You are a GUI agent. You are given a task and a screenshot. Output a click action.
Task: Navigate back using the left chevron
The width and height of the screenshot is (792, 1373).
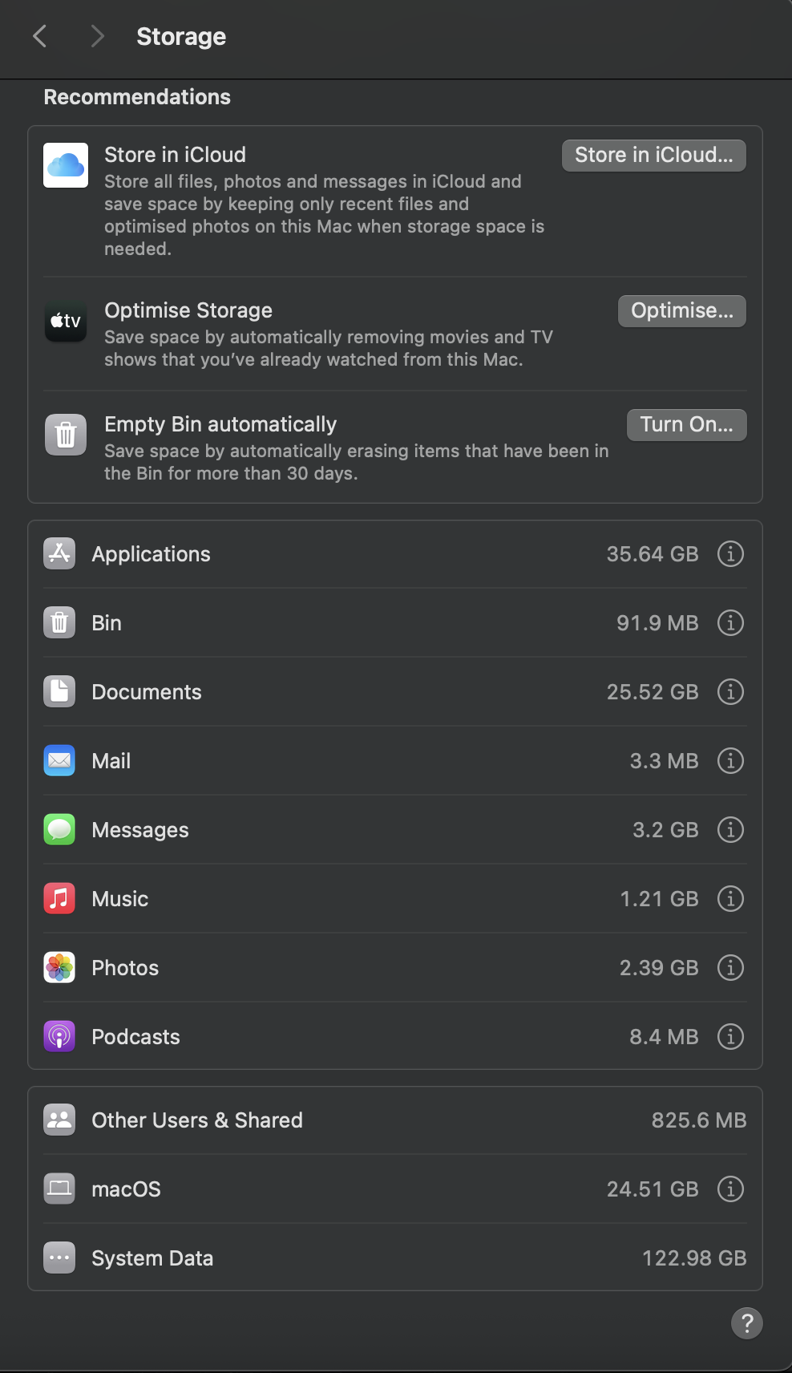point(39,36)
